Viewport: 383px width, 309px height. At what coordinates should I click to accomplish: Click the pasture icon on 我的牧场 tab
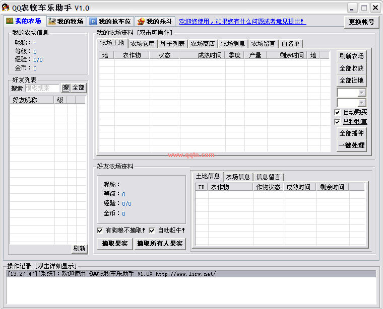coord(52,22)
